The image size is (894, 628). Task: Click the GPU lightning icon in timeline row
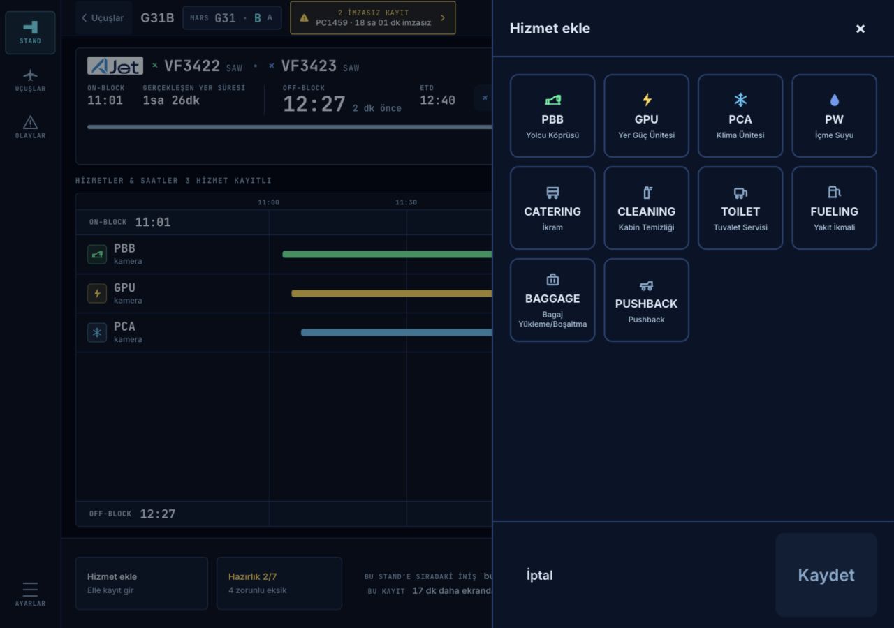97,293
